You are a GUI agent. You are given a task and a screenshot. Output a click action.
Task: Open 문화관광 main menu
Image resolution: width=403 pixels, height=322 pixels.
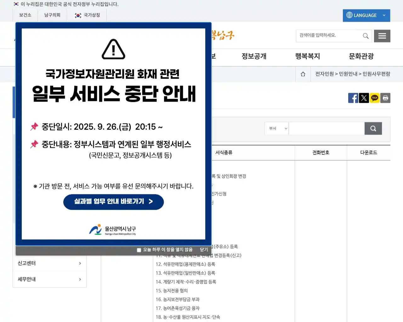pos(361,56)
